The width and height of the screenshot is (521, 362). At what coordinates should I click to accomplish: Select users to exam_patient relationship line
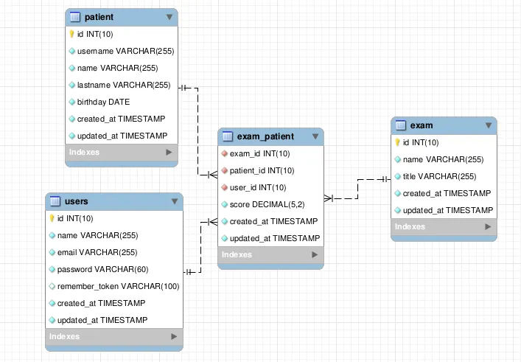pyautogui.click(x=200, y=247)
